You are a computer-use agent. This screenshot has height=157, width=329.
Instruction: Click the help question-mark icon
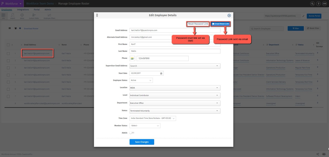(x=318, y=4)
